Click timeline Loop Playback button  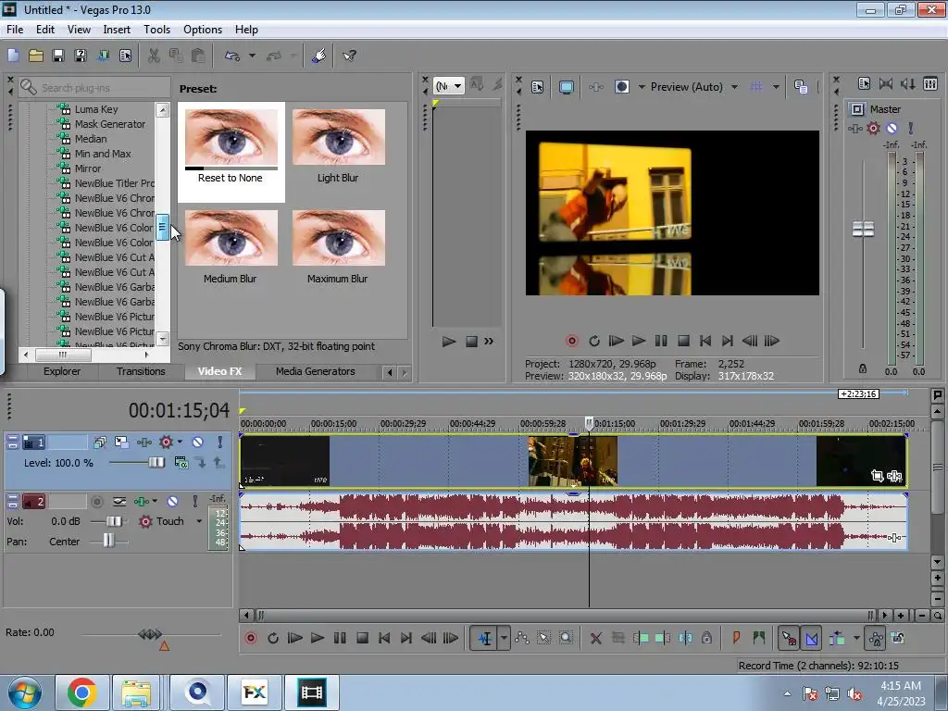273,638
